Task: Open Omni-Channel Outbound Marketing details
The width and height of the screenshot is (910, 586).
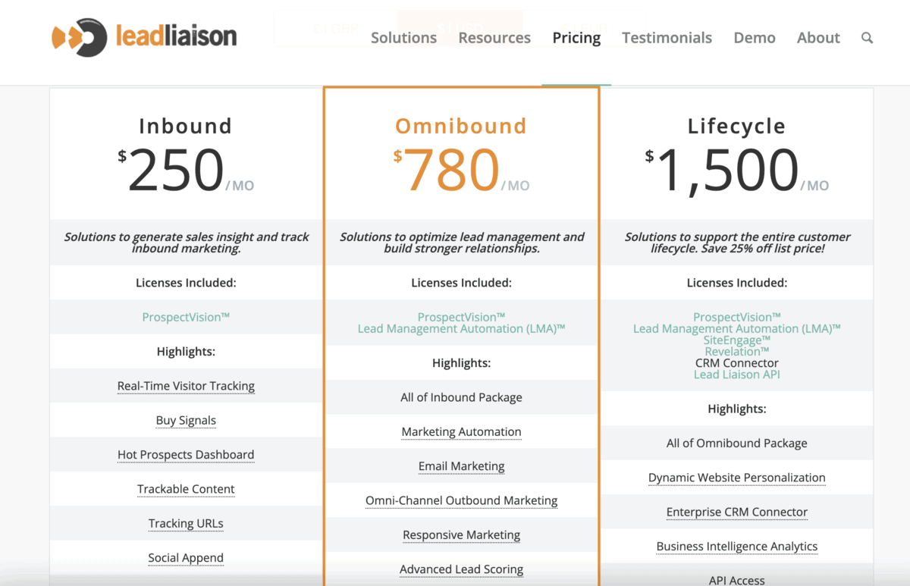Action: pos(461,500)
